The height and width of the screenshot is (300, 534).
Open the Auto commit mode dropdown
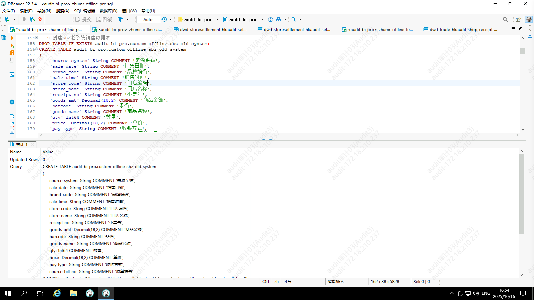coord(148,19)
